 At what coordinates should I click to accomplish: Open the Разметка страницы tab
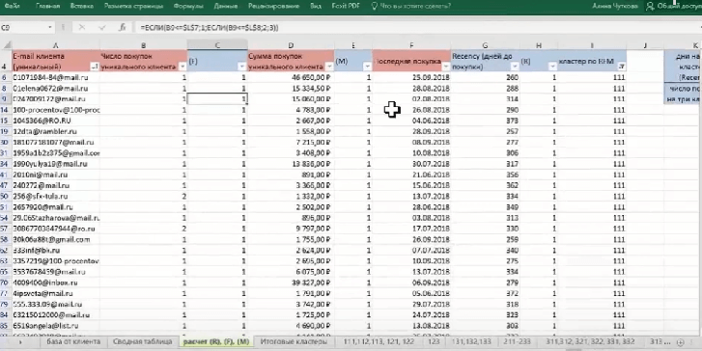pyautogui.click(x=133, y=6)
